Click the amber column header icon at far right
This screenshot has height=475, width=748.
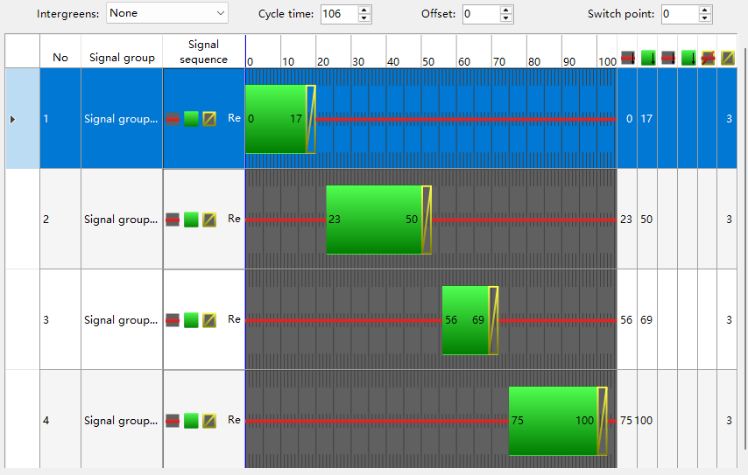728,58
